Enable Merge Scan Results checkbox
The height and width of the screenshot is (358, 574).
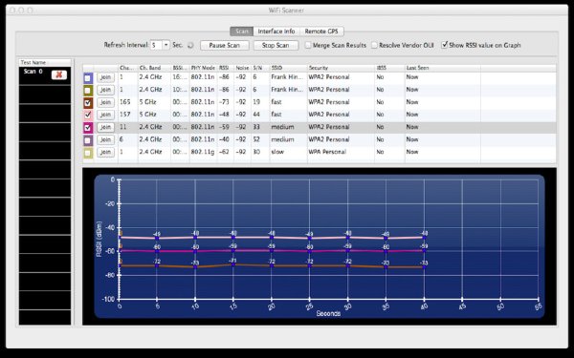coord(308,45)
